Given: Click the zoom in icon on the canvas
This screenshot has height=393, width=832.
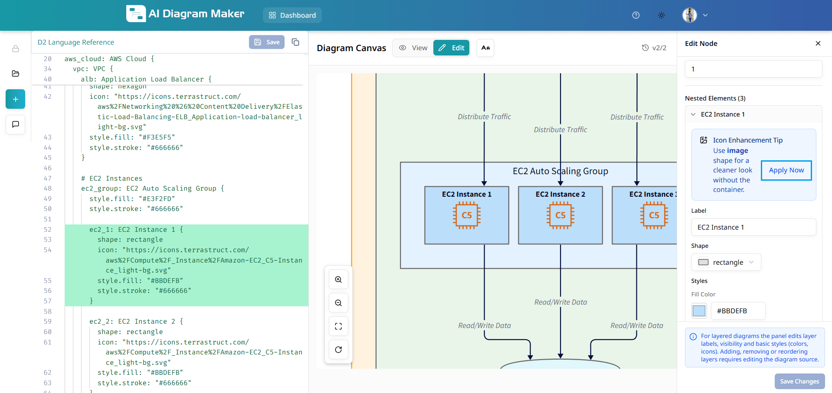Looking at the screenshot, I should (x=338, y=279).
